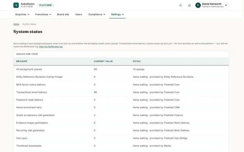The width and height of the screenshot is (244, 152).
Task: Open the notifications bell icon
Action: pos(181,5)
